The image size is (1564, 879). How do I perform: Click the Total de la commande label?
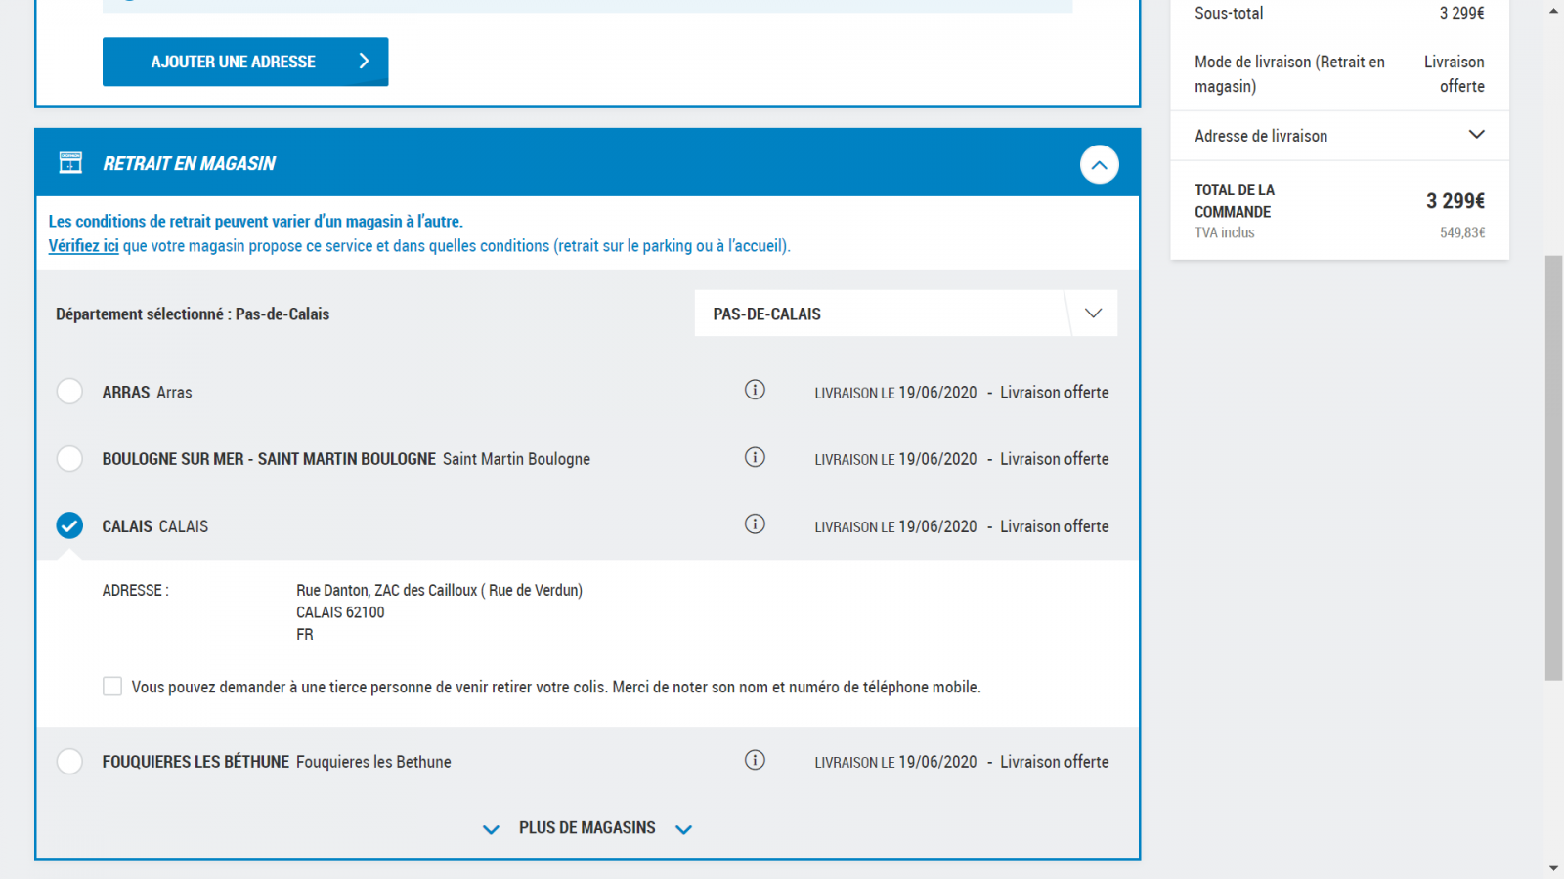tap(1235, 200)
